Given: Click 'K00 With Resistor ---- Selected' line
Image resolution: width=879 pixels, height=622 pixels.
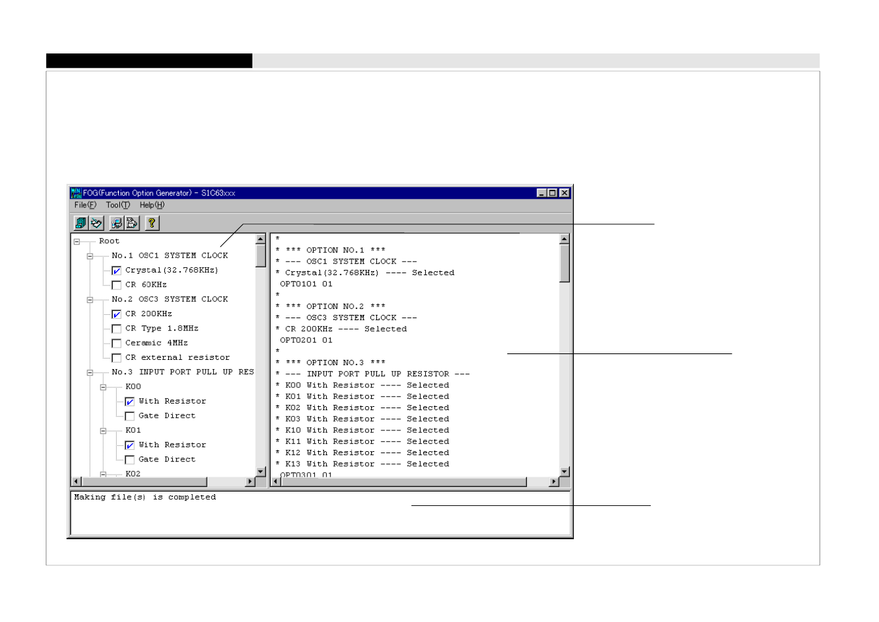Looking at the screenshot, I should (x=363, y=385).
